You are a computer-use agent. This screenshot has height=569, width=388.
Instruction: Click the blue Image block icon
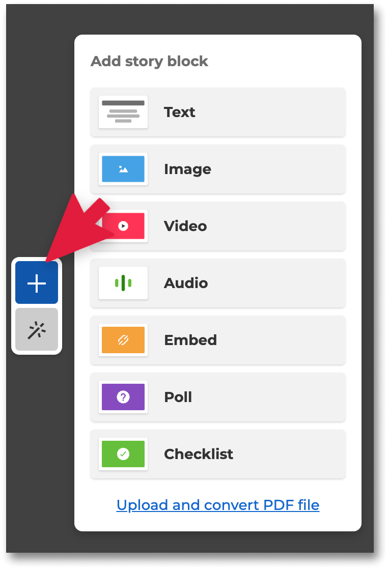(123, 169)
